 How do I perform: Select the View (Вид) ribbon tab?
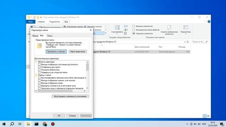click(x=66, y=22)
